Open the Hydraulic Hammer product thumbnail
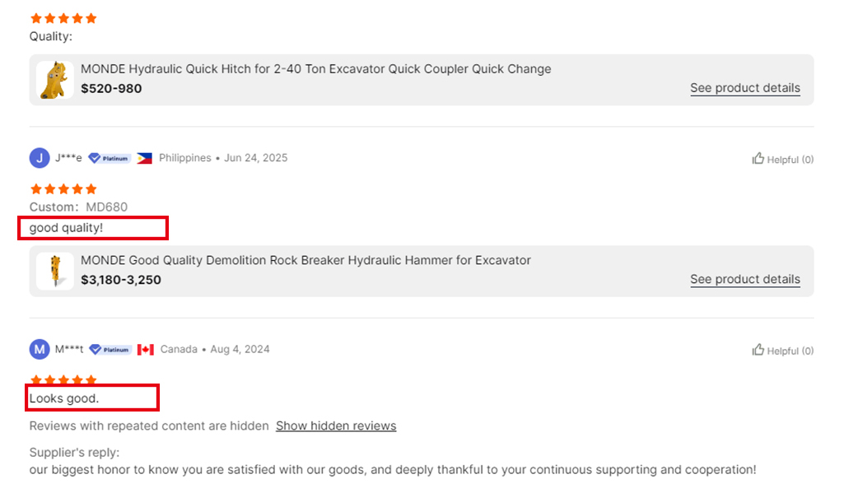Screen dimensions: 858x493 pos(54,272)
